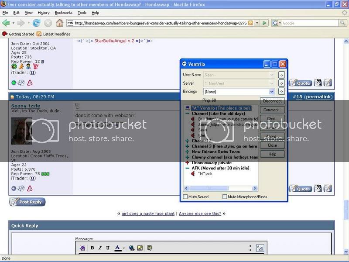The image size is (349, 262).
Task: Open the Firefox home page icon
Action: coord(59,23)
